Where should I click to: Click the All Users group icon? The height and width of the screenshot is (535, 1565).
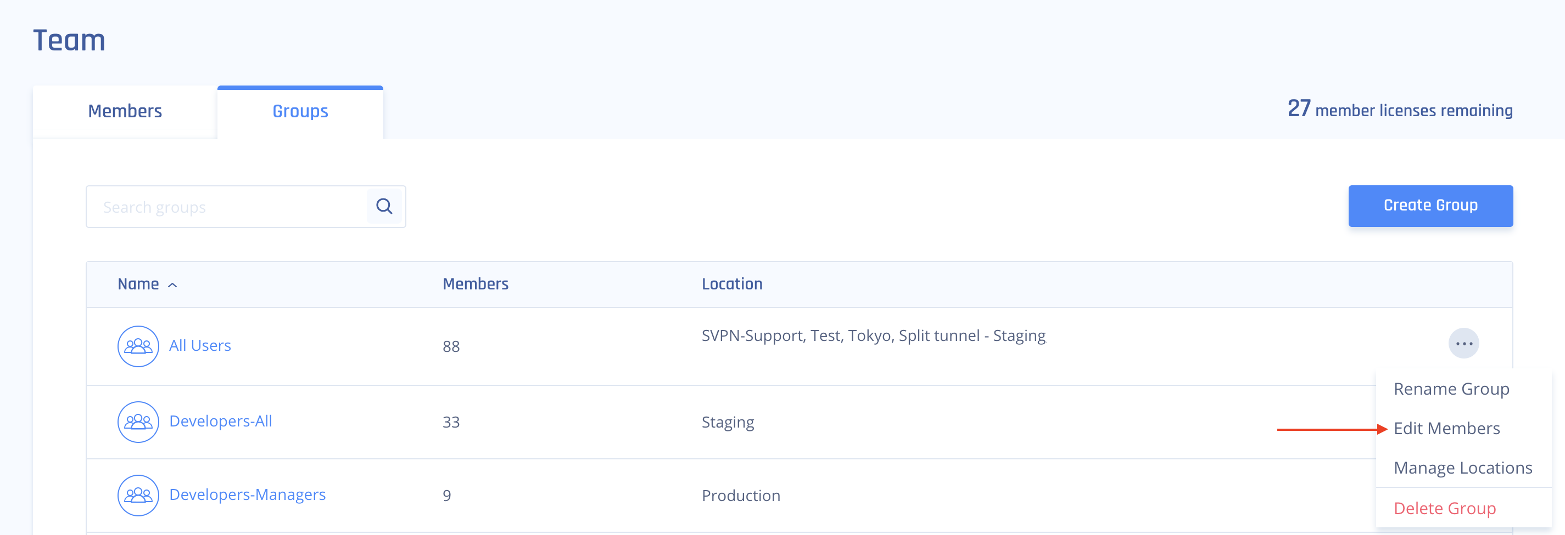click(138, 346)
